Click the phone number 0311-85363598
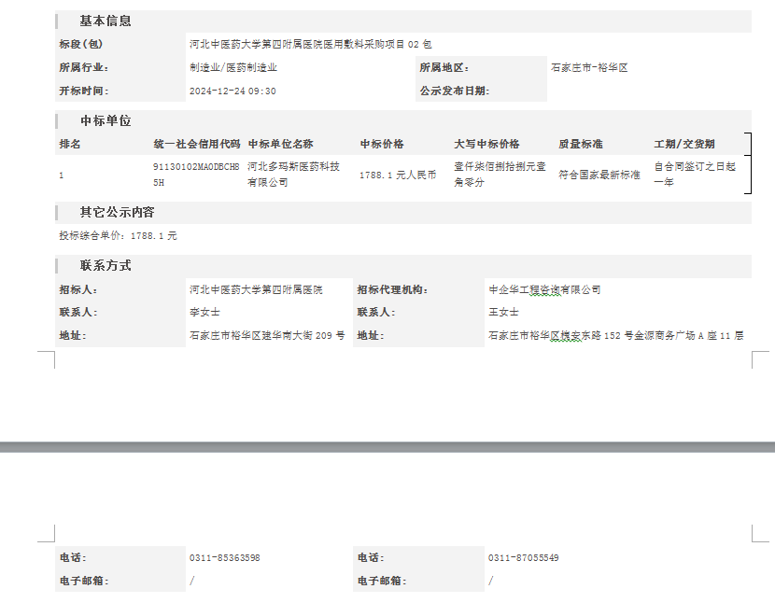This screenshot has height=603, width=775. pyautogui.click(x=224, y=557)
